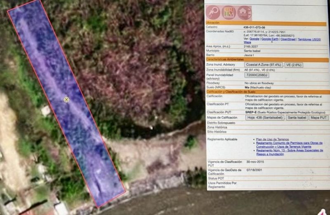Open the Waze link
This screenshot has width=330, height=215.
(x=247, y=42)
